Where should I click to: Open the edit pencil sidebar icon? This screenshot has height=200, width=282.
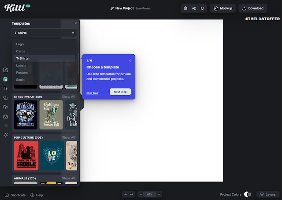pyautogui.click(x=6, y=70)
